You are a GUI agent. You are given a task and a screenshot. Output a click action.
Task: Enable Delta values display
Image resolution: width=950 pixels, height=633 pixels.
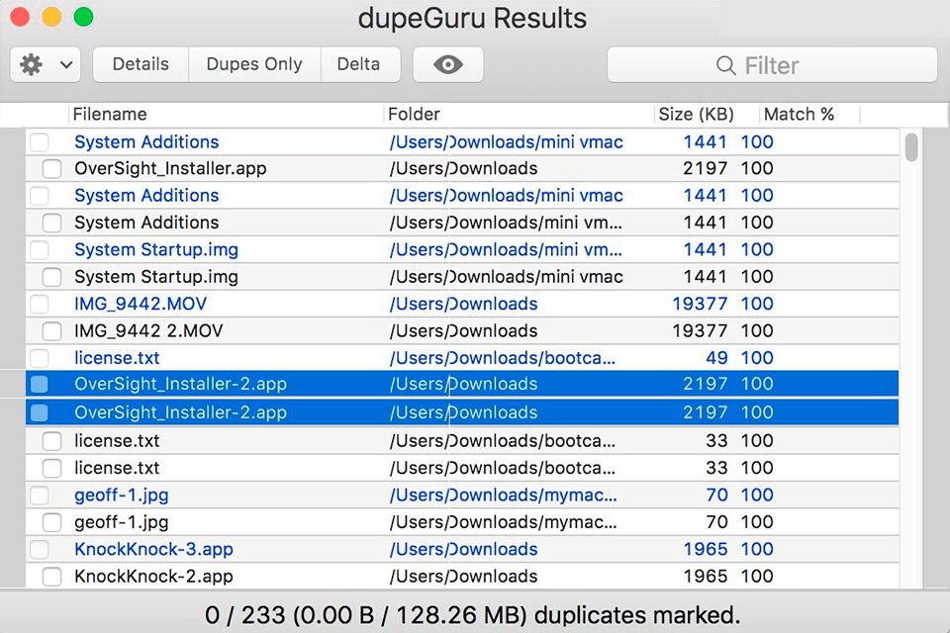pyautogui.click(x=360, y=63)
